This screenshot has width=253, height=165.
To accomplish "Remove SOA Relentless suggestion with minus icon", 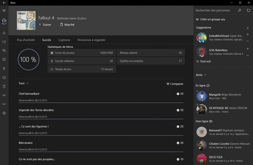I will (248, 55).
